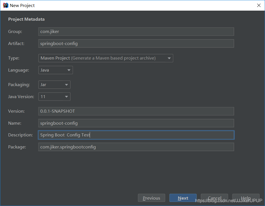Click the Package: label

pos(17,147)
